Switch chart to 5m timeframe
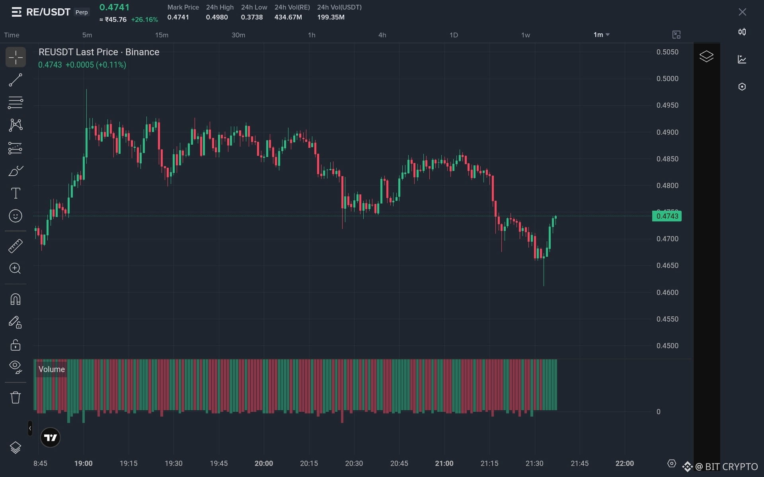This screenshot has width=764, height=477. click(x=87, y=35)
